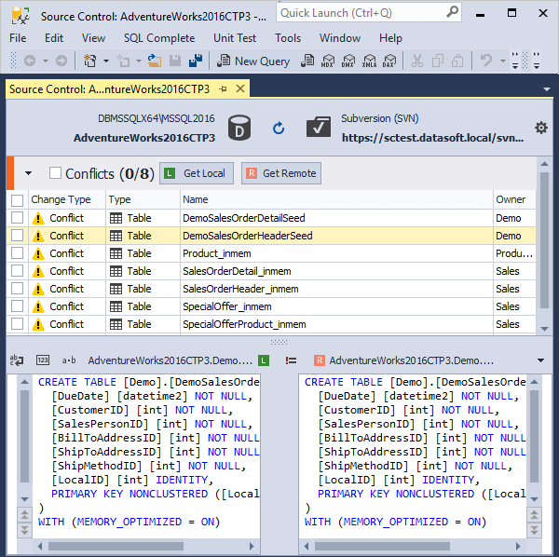
Task: Click the Copy toolbar icon
Action: coord(438,61)
